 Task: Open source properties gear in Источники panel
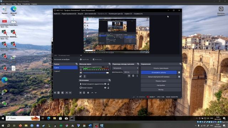(88, 92)
